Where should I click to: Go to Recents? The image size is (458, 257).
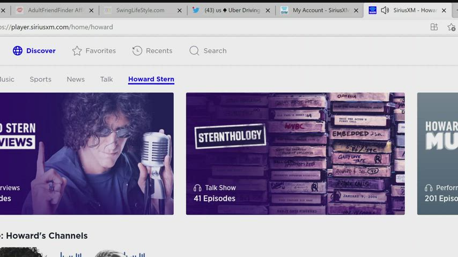pyautogui.click(x=152, y=51)
